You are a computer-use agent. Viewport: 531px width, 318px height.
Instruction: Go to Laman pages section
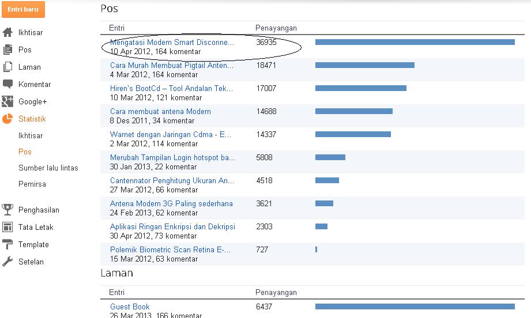pyautogui.click(x=29, y=67)
